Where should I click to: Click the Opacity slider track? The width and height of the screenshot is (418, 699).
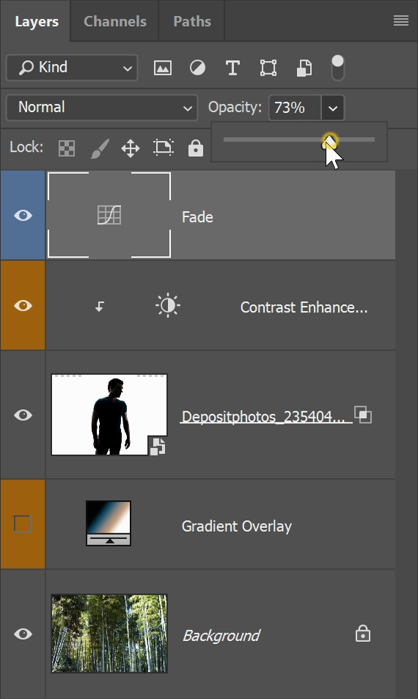(299, 139)
